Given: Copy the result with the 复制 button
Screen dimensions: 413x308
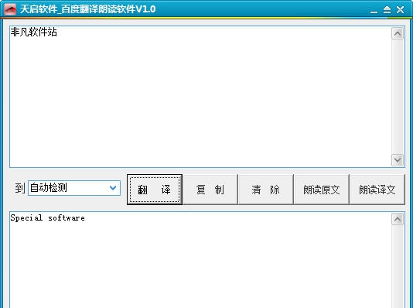Looking at the screenshot, I should tap(210, 190).
